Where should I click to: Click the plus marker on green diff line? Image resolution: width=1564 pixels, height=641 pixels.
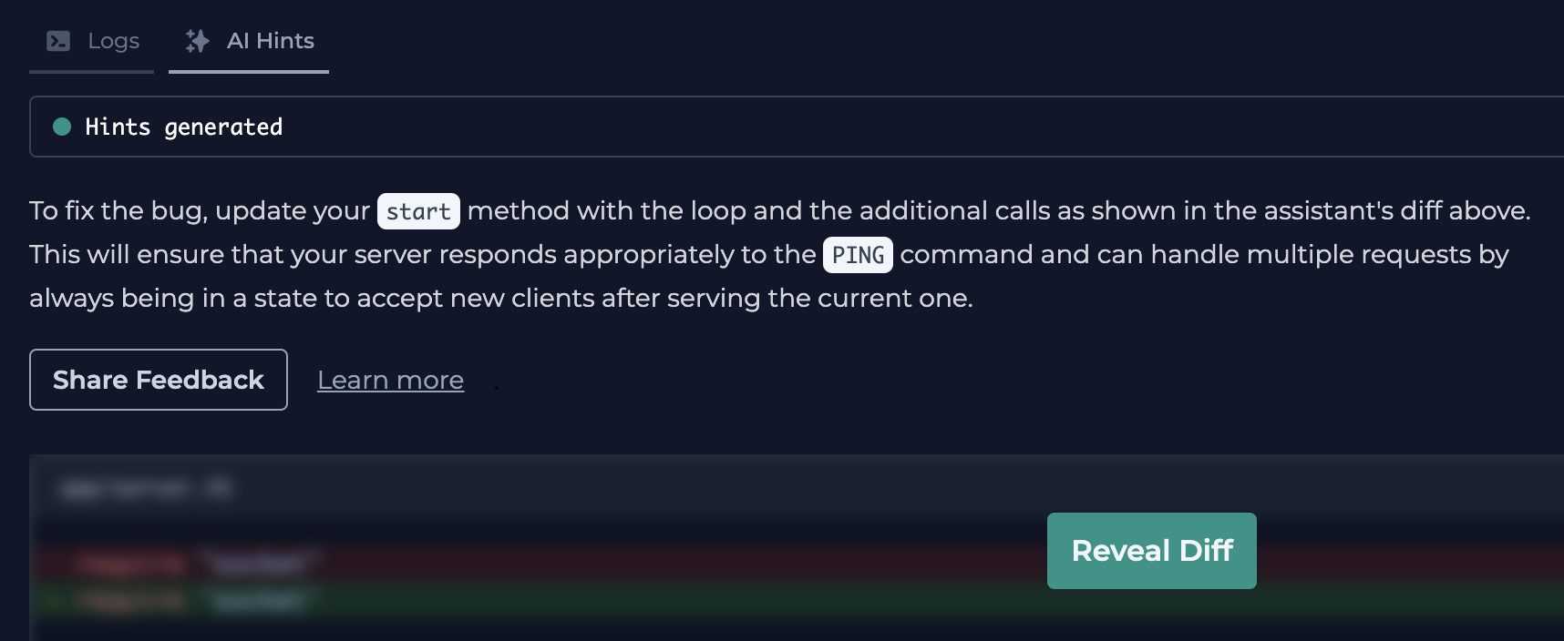pos(53,601)
